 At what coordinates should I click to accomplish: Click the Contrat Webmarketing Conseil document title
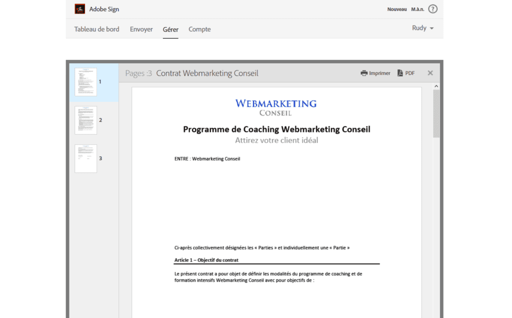(x=207, y=73)
